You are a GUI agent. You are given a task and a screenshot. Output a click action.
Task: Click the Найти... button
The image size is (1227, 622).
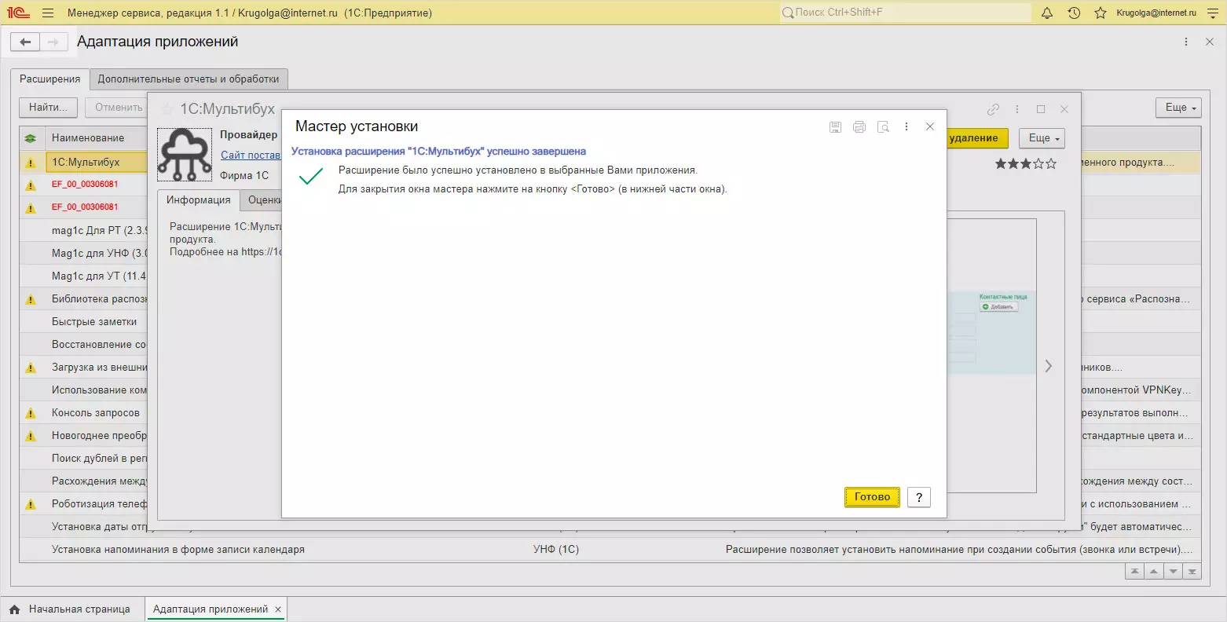click(x=48, y=108)
